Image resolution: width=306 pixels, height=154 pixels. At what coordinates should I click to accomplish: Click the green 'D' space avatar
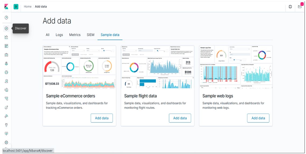pos(16,7)
